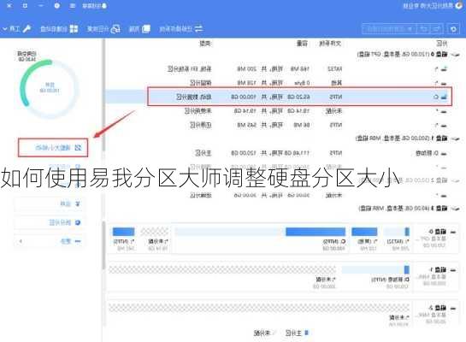Click the drive icon of the FAT32 row

(444, 68)
